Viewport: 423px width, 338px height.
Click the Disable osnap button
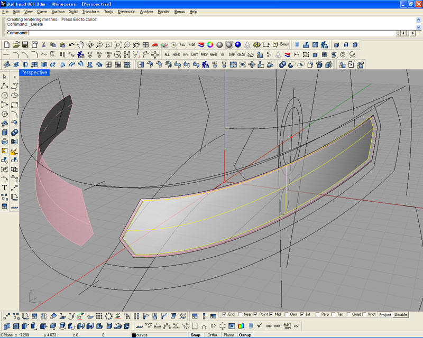[401, 314]
